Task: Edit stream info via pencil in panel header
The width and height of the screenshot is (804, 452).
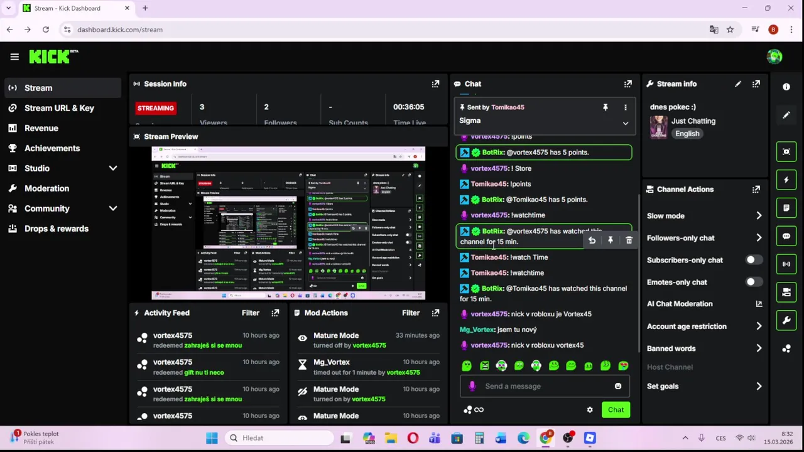Action: pyautogui.click(x=738, y=83)
